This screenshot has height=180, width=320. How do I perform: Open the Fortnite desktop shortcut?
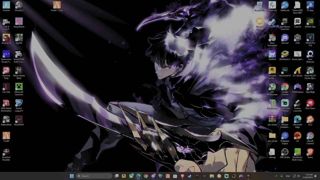(x=6, y=6)
